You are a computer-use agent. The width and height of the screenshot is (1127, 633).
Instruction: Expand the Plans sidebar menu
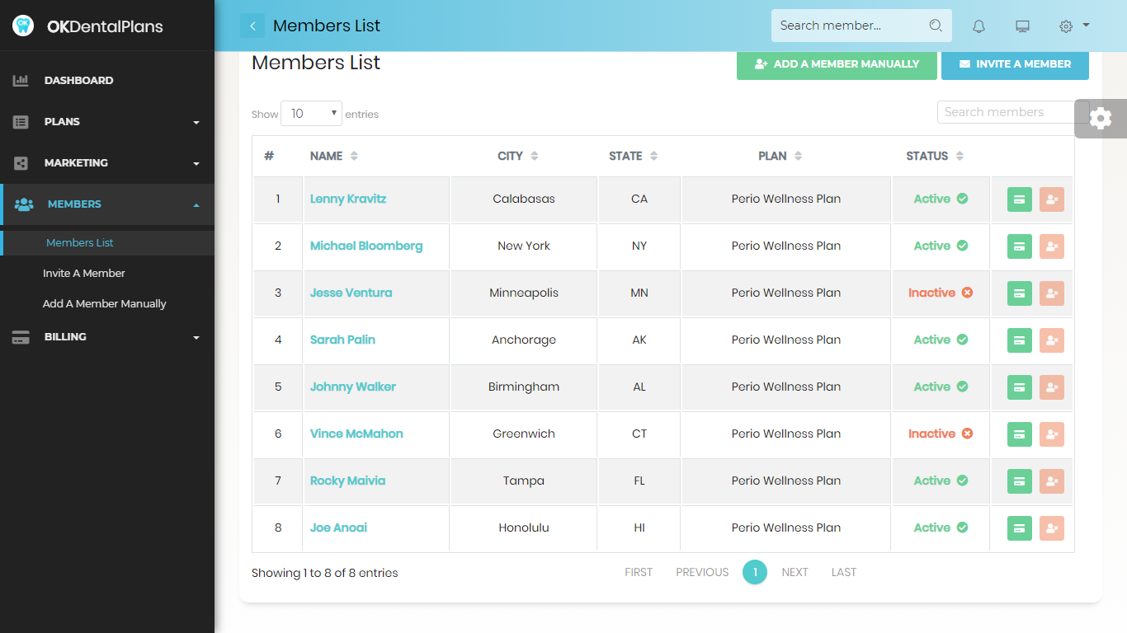[107, 122]
